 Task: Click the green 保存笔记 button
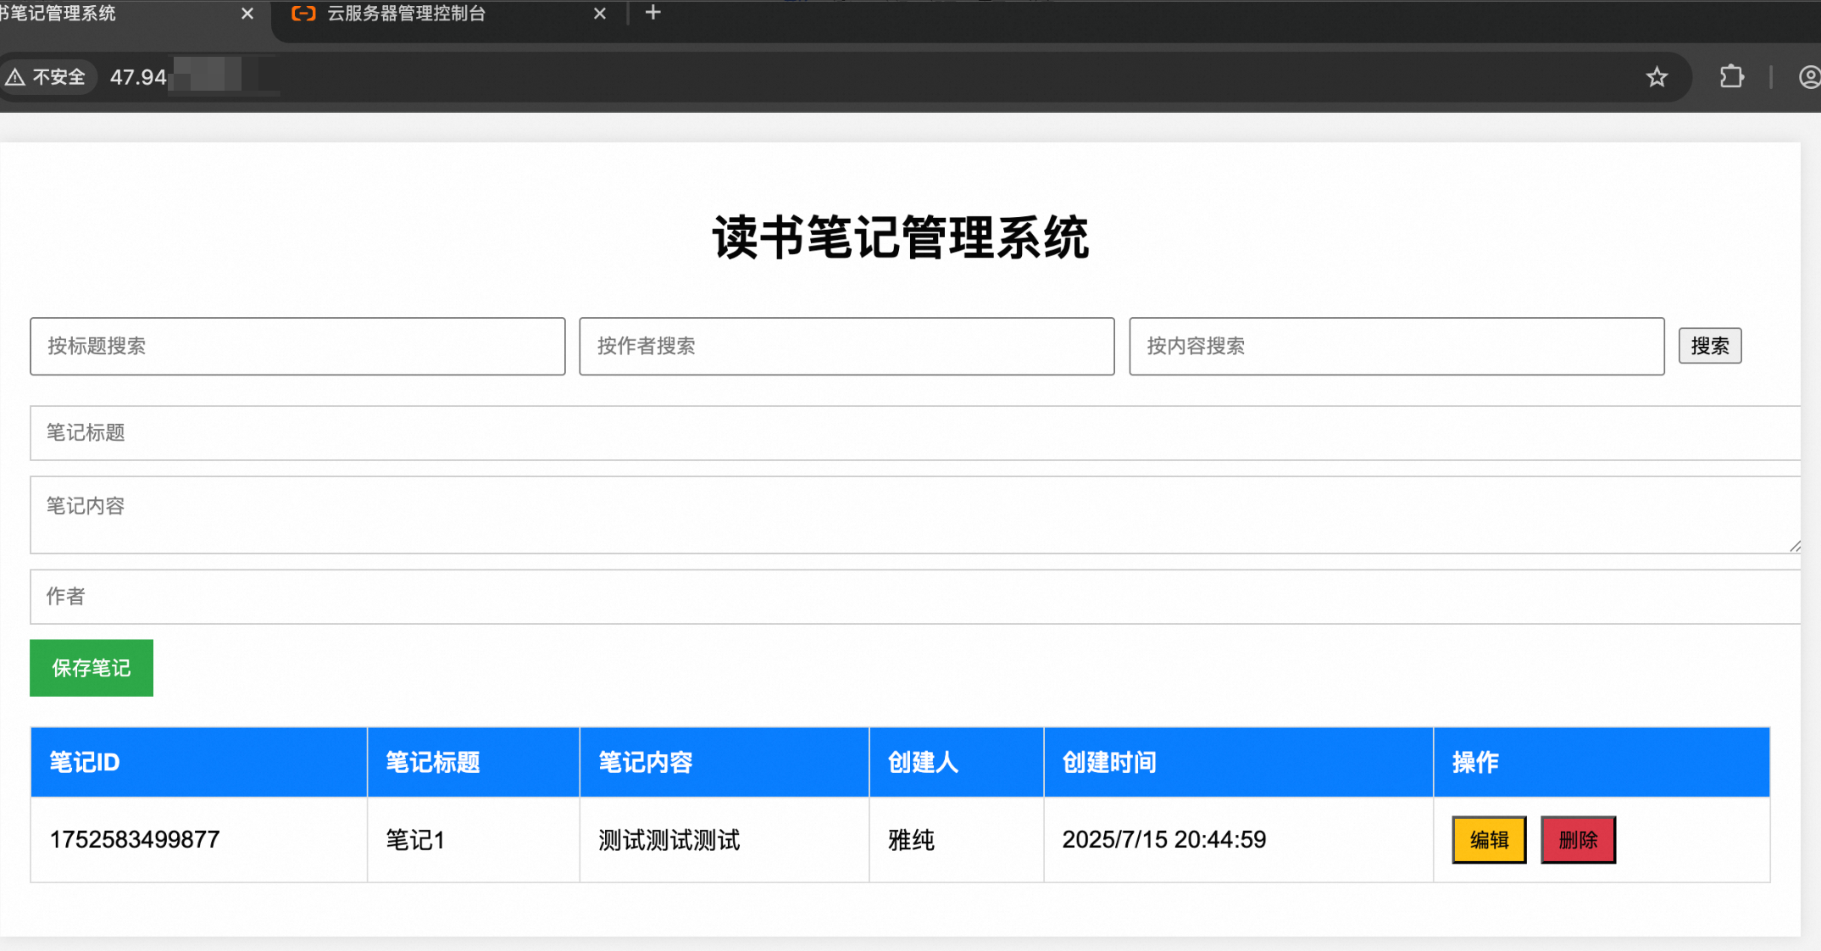tap(92, 668)
